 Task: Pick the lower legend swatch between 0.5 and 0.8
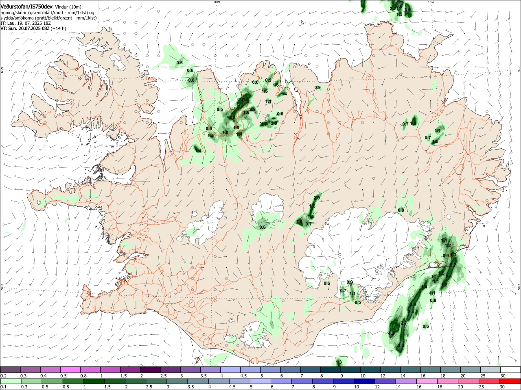click(53, 381)
